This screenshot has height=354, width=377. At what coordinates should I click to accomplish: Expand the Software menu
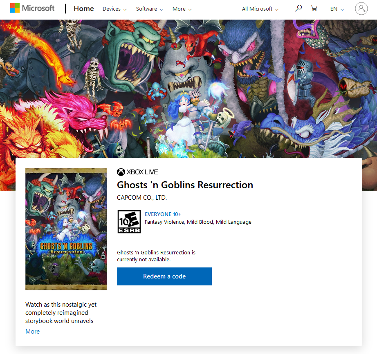[149, 9]
